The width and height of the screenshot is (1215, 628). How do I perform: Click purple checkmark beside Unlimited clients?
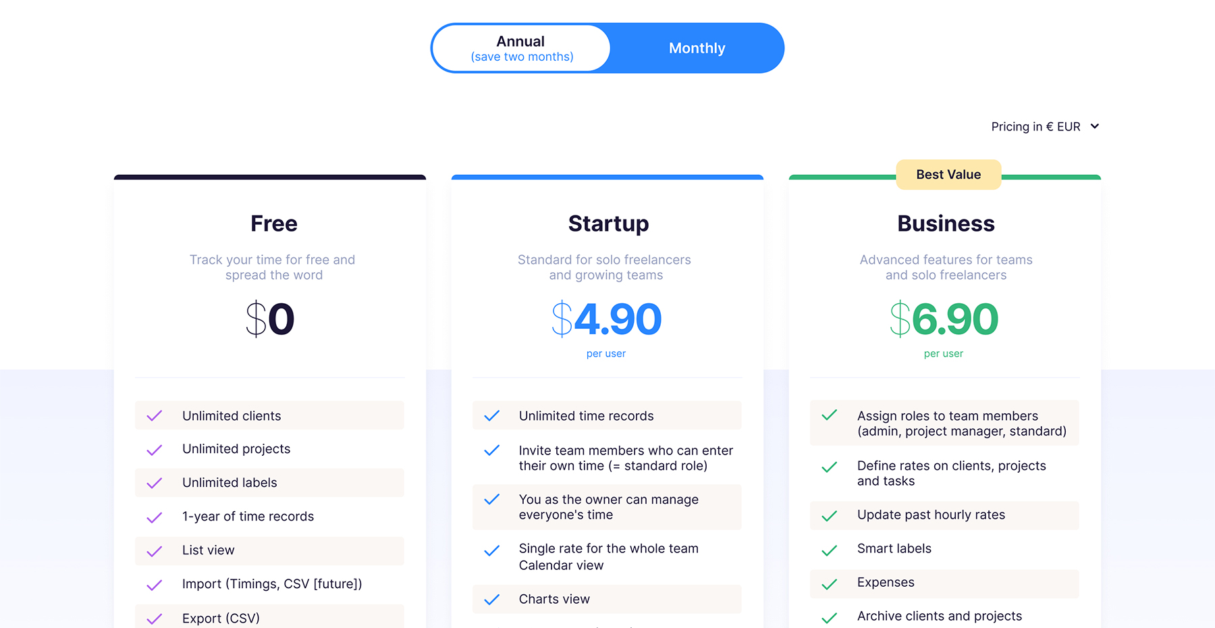point(155,416)
